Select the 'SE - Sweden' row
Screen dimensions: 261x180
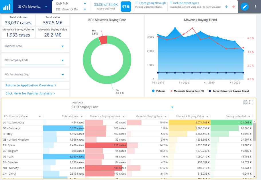pos(127,162)
